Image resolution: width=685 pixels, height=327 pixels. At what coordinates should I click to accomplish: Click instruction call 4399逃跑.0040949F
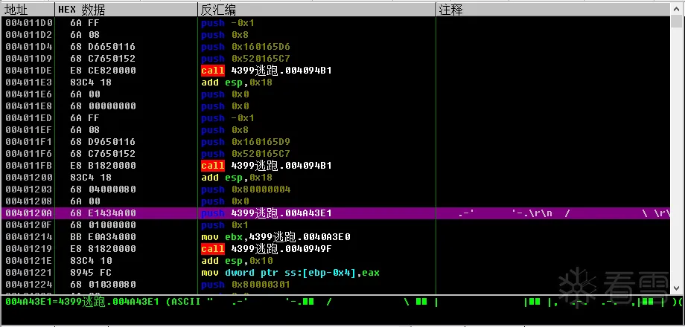click(x=266, y=248)
